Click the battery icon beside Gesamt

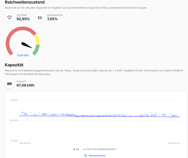(x=9, y=84)
